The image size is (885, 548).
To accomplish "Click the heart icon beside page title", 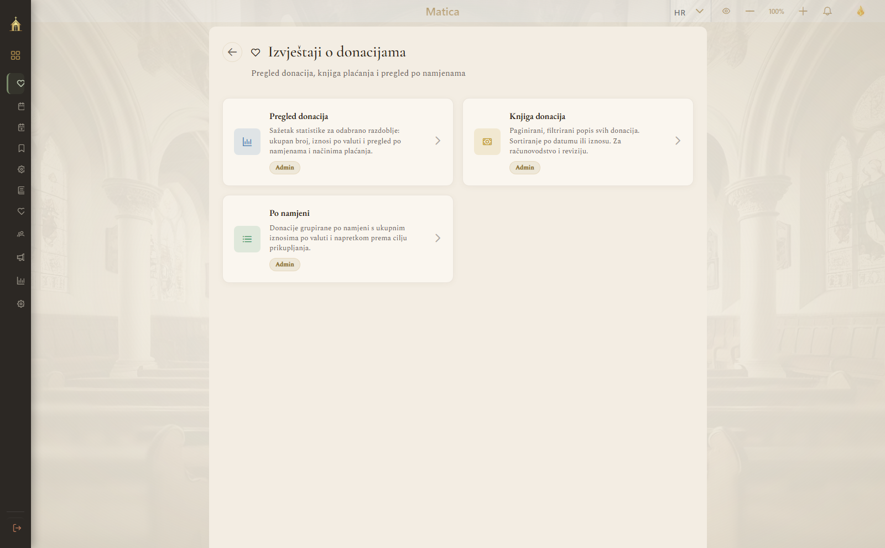I will tap(256, 53).
